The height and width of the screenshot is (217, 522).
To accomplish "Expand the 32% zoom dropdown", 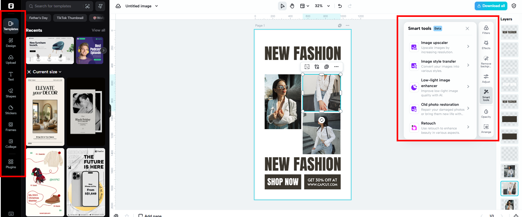I will click(328, 6).
